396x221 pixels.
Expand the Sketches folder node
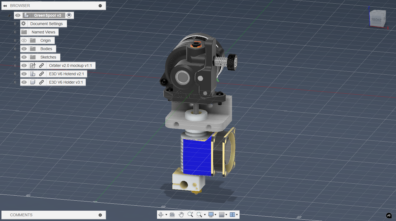[15, 57]
